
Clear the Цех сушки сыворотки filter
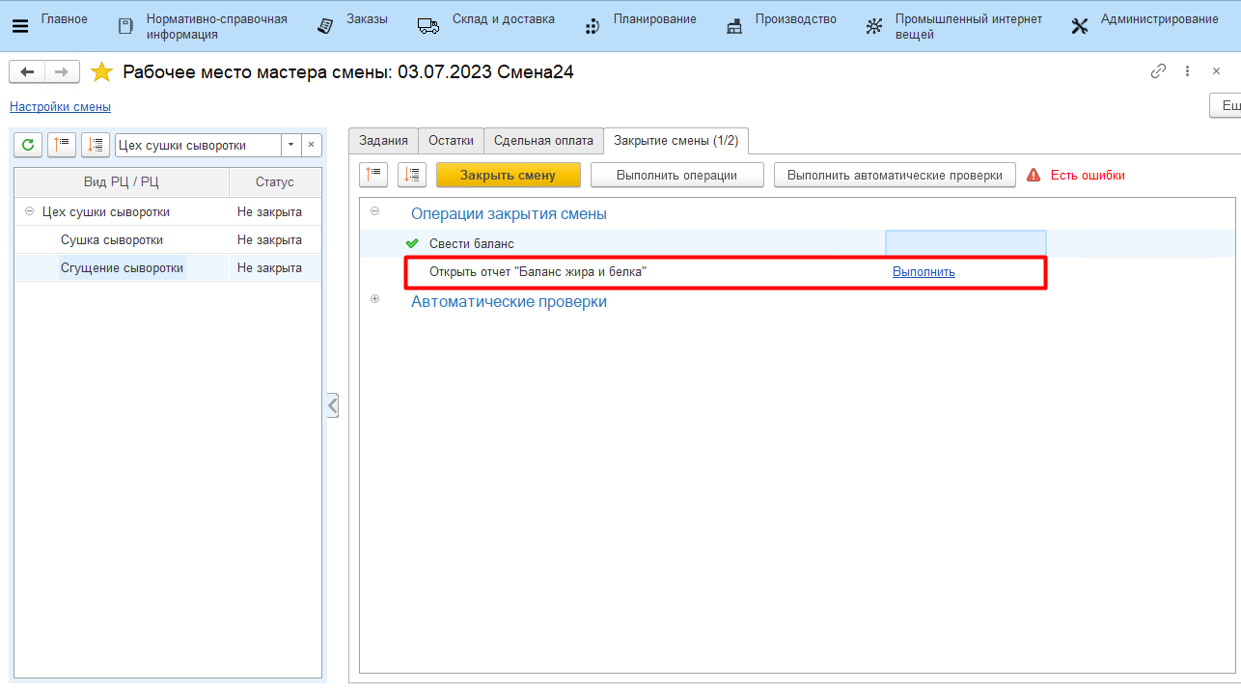point(311,145)
